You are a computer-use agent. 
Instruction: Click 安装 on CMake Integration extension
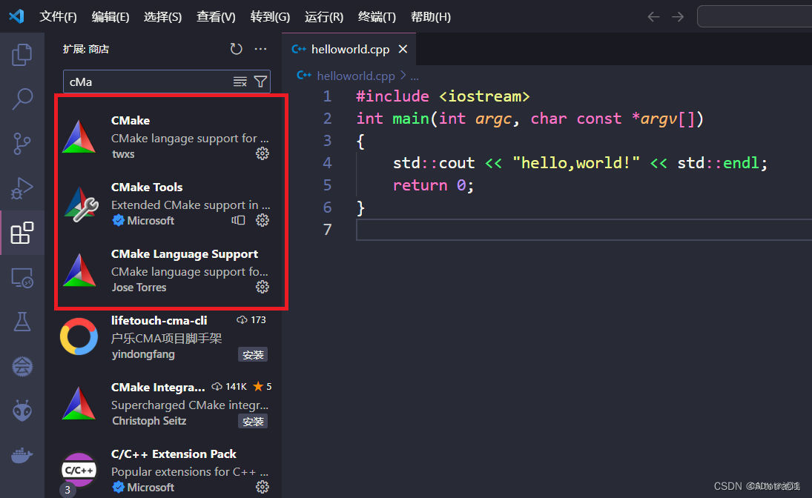point(253,421)
